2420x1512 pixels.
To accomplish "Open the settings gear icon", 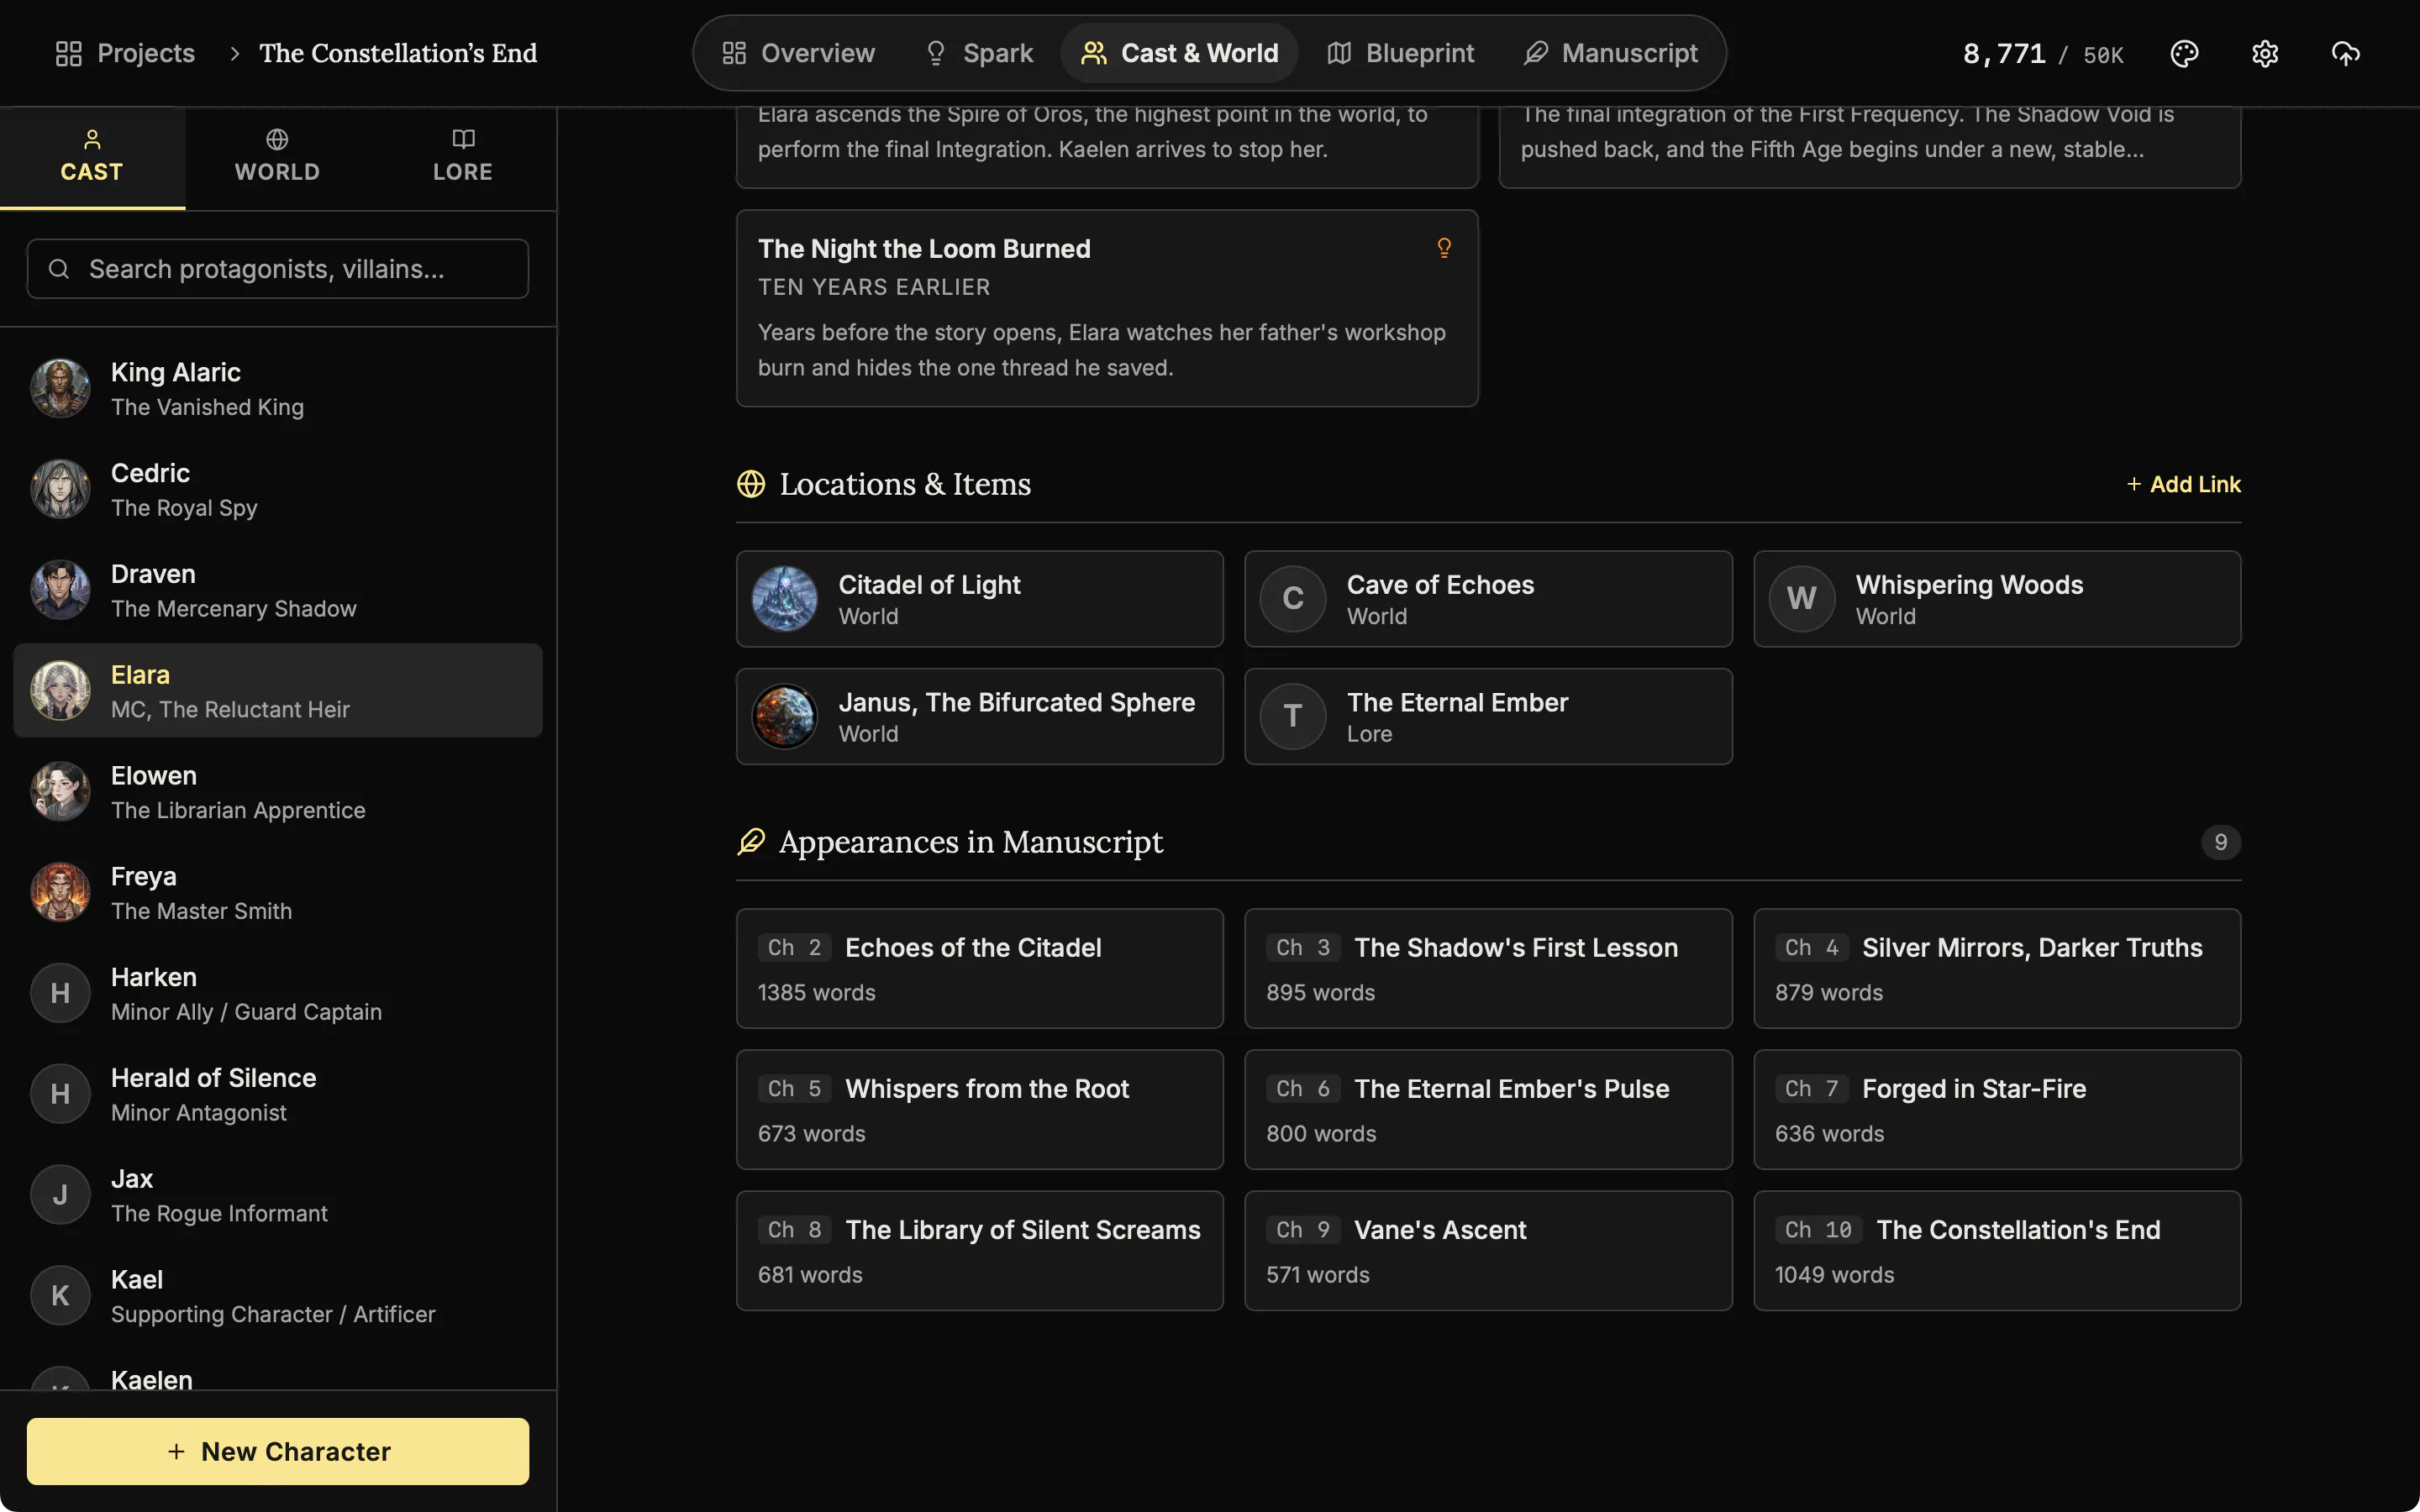I will (x=2265, y=53).
